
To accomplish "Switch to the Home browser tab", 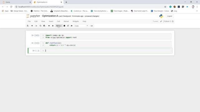I will (x=16, y=2).
